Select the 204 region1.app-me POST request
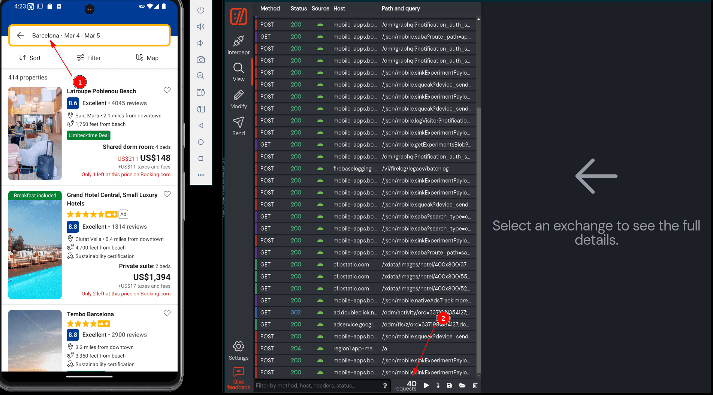713x395 pixels. click(365, 349)
